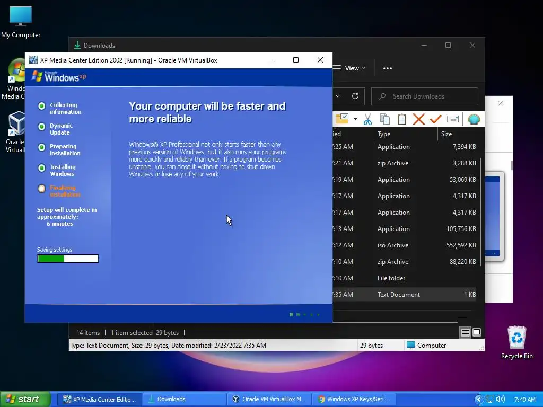Image resolution: width=543 pixels, height=407 pixels.
Task: Click the Computer icon in Downloads status bar
Action: tap(411, 345)
